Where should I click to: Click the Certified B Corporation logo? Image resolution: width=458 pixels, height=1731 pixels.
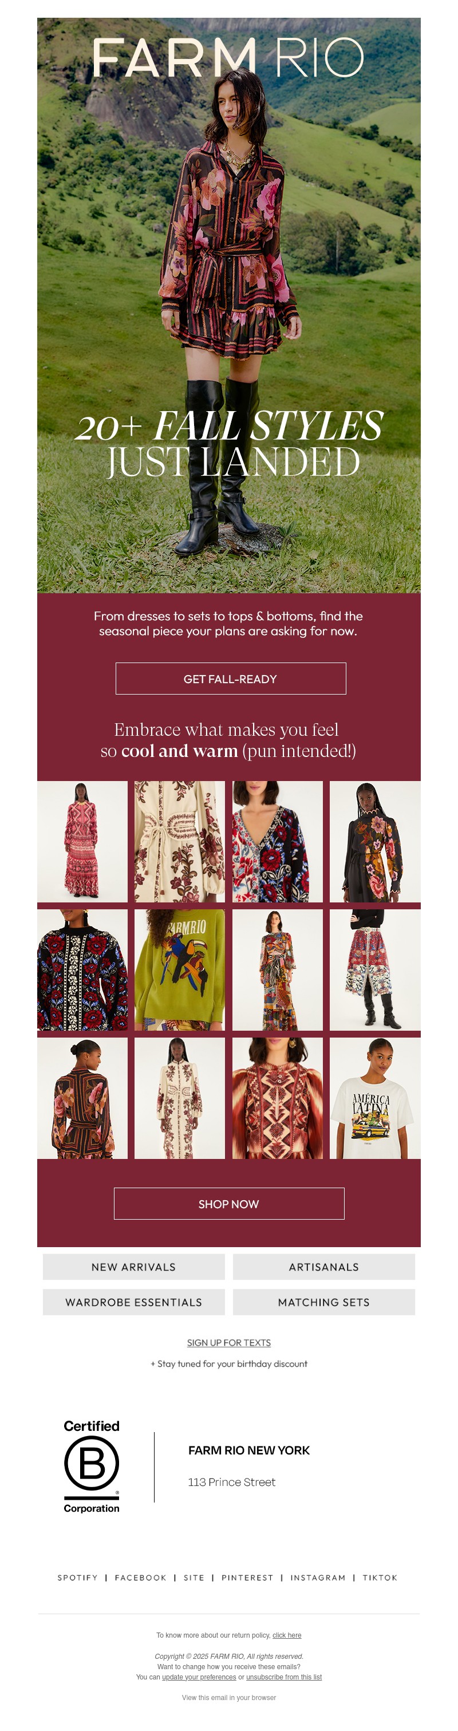coord(92,1466)
